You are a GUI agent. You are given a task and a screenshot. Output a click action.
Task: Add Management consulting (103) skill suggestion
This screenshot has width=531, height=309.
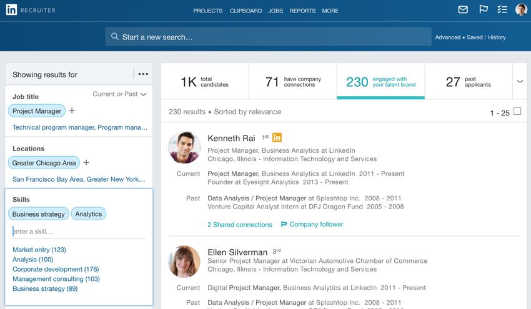click(x=56, y=279)
